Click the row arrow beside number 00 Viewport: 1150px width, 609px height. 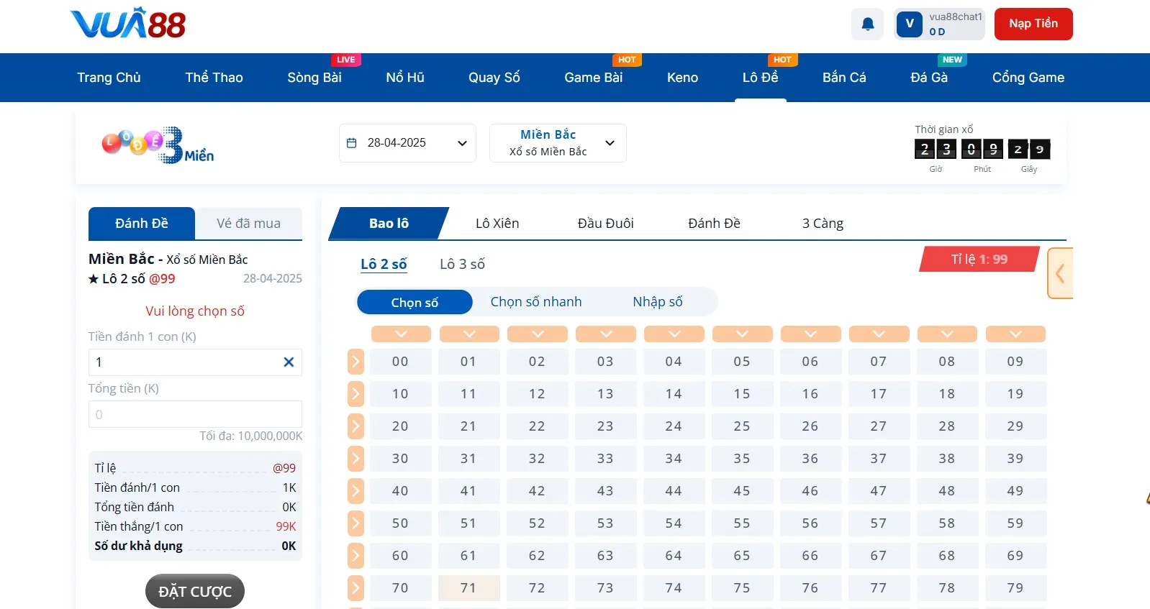pos(356,362)
